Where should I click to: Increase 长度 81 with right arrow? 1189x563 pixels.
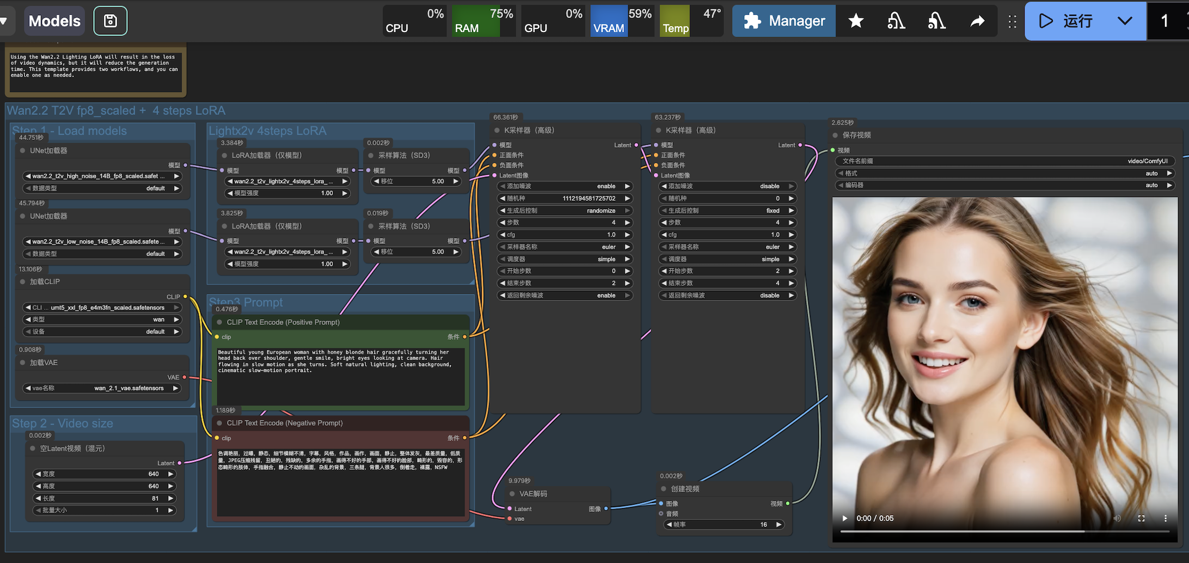tap(171, 498)
